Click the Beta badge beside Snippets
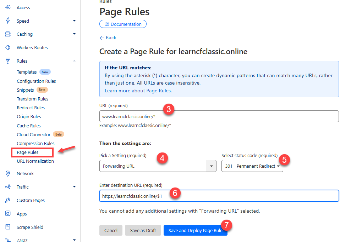The width and height of the screenshot is (351, 242). tap(42, 90)
